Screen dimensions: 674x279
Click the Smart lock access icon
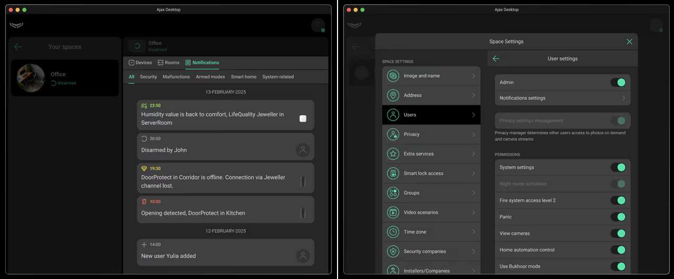pos(393,173)
